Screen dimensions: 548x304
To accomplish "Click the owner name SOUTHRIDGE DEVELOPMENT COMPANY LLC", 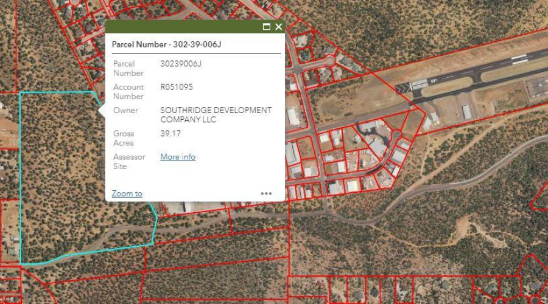I will [216, 115].
